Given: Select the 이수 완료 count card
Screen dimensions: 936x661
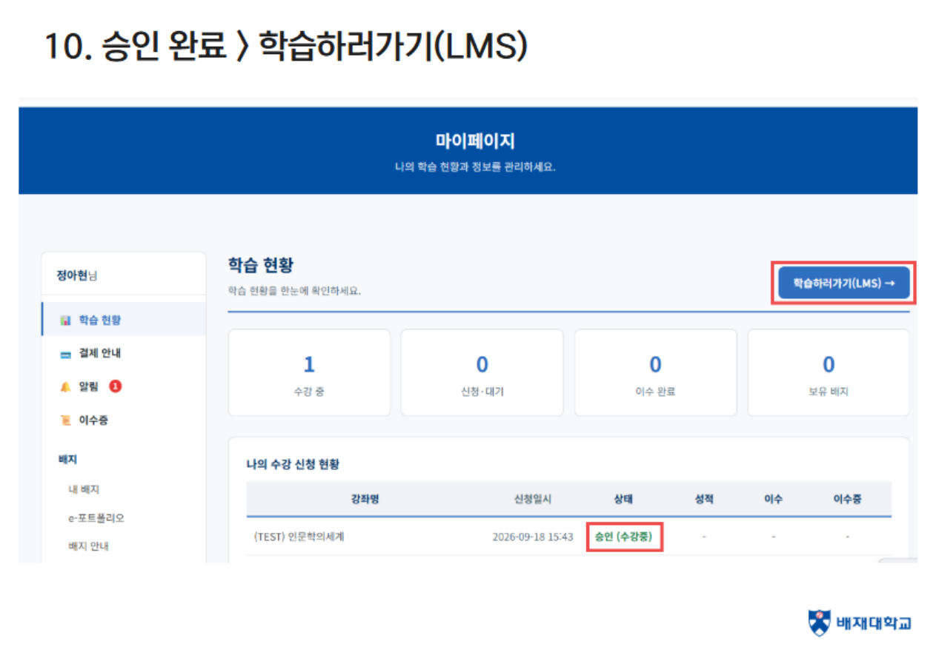Looking at the screenshot, I should click(x=655, y=372).
